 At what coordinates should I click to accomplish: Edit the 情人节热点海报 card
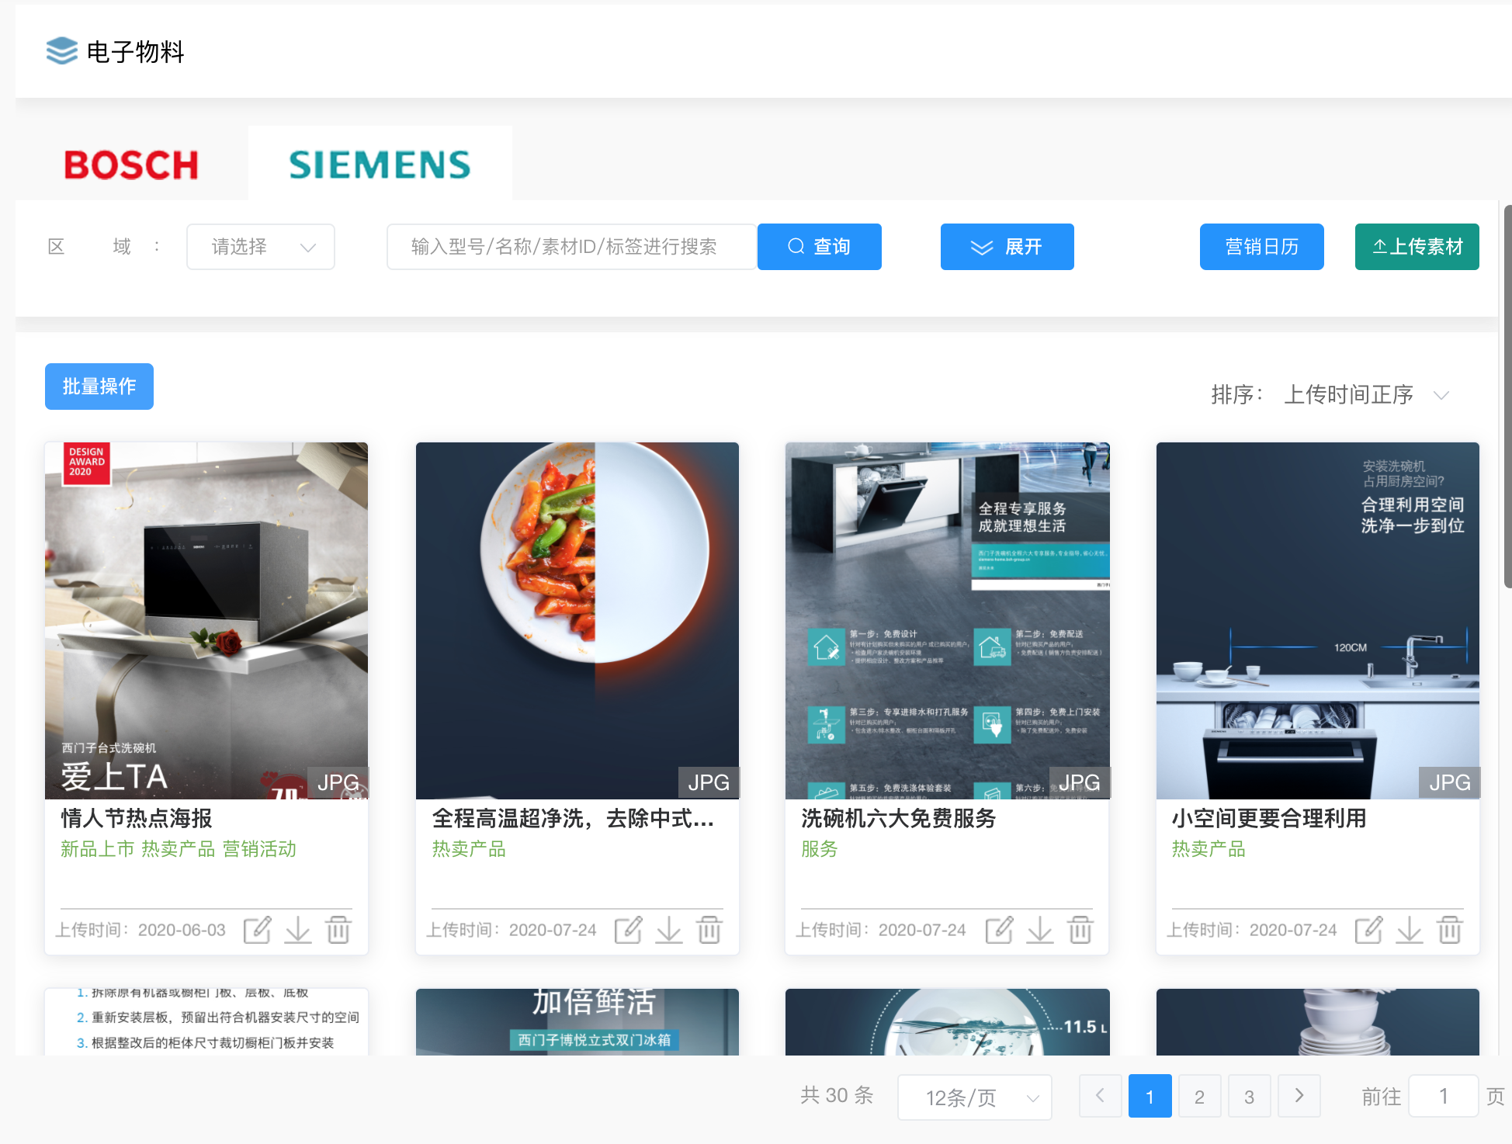257,929
